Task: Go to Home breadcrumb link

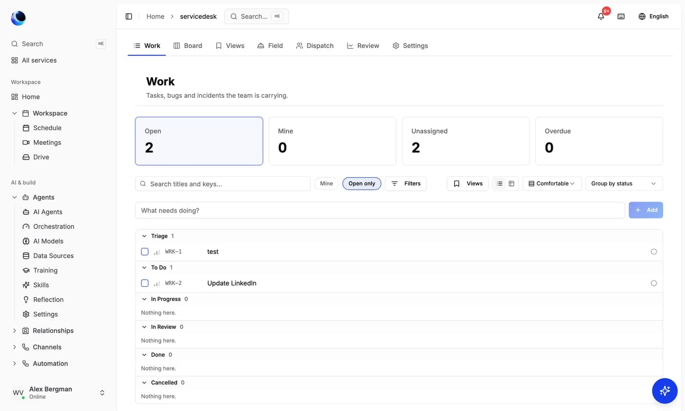Action: click(156, 16)
